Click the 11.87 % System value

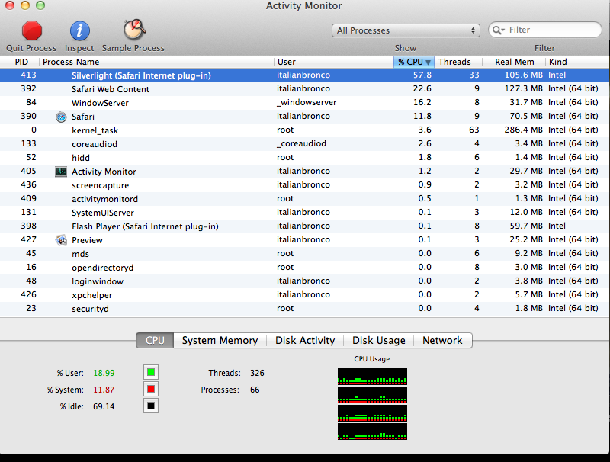point(104,390)
